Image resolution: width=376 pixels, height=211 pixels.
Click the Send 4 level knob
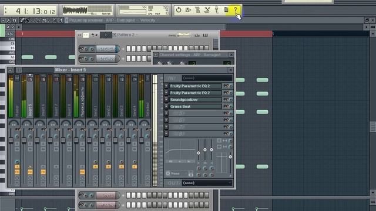135,162
